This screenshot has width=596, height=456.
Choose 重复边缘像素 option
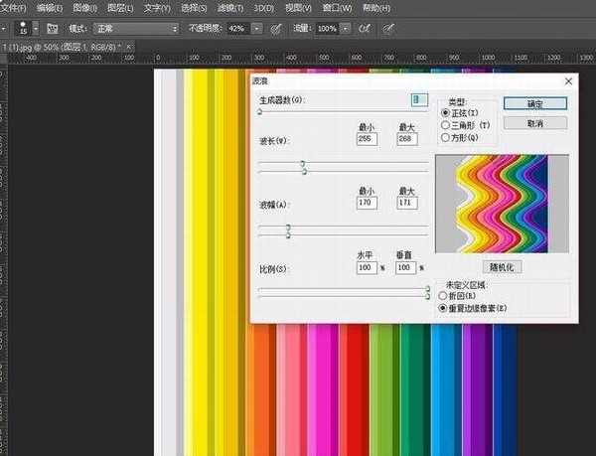click(444, 309)
